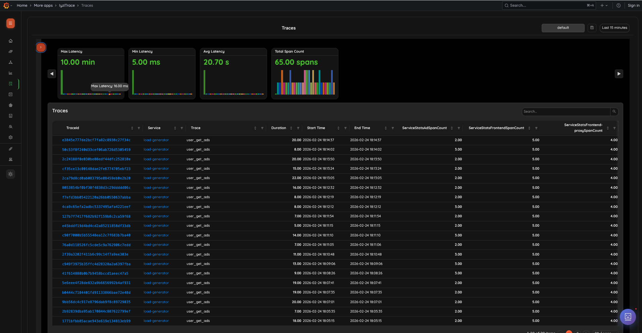This screenshot has width=642, height=333.
Task: Open trace link e3845e777de2bcf7fa82c8938c27f34c
Action: pos(96,140)
